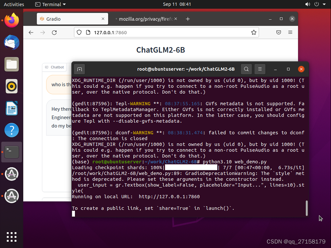Launch LibreOffice Writer from the dock

click(x=12, y=108)
